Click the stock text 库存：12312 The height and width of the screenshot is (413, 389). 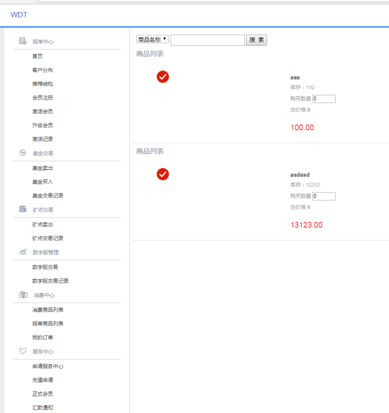click(x=305, y=185)
